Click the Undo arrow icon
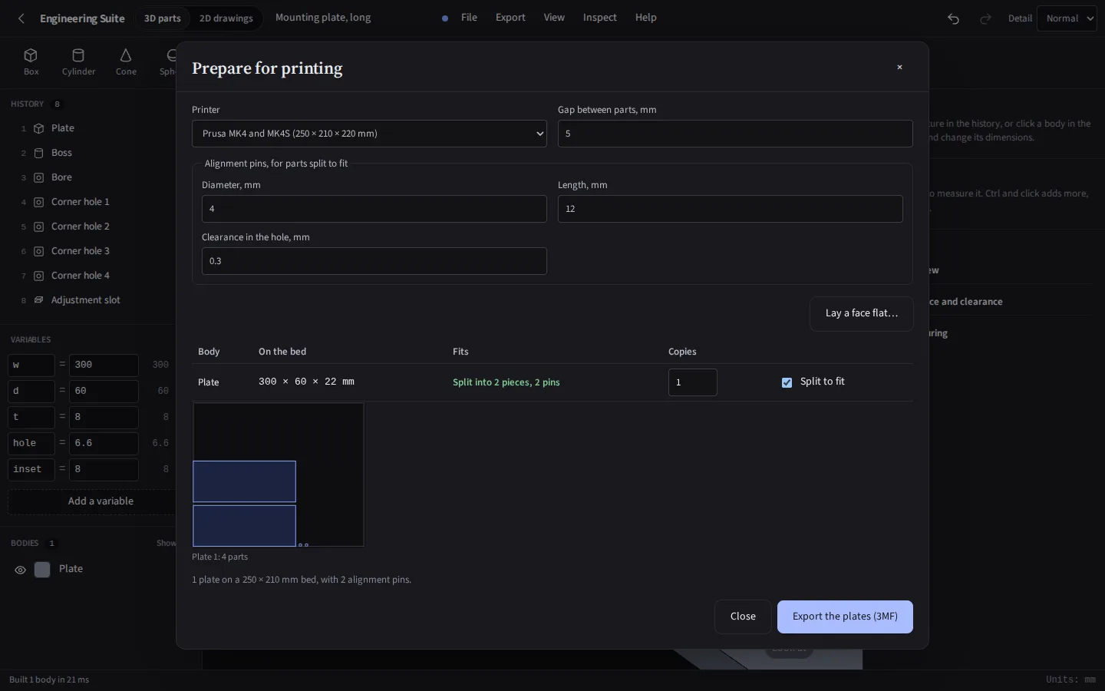Screen dimensions: 1105x691 953,18
